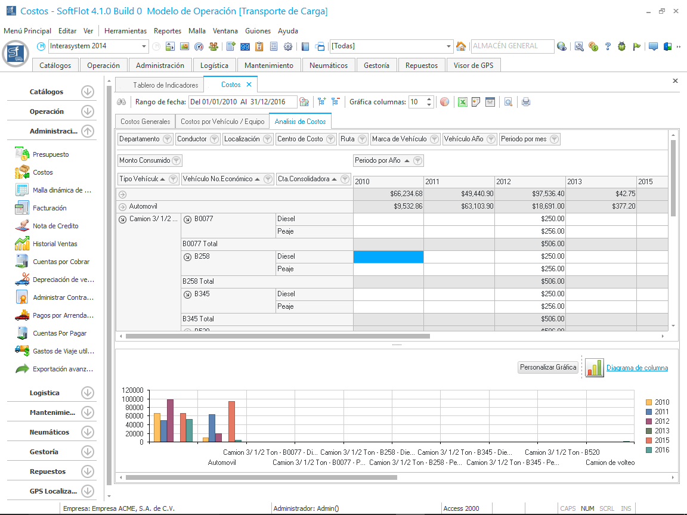The width and height of the screenshot is (687, 515).
Task: Open Cuentas por Cobrar in sidebar
Action: point(61,262)
